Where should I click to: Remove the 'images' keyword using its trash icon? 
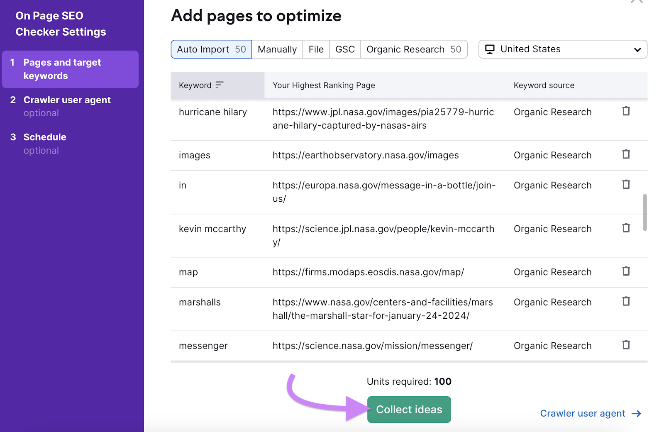626,154
